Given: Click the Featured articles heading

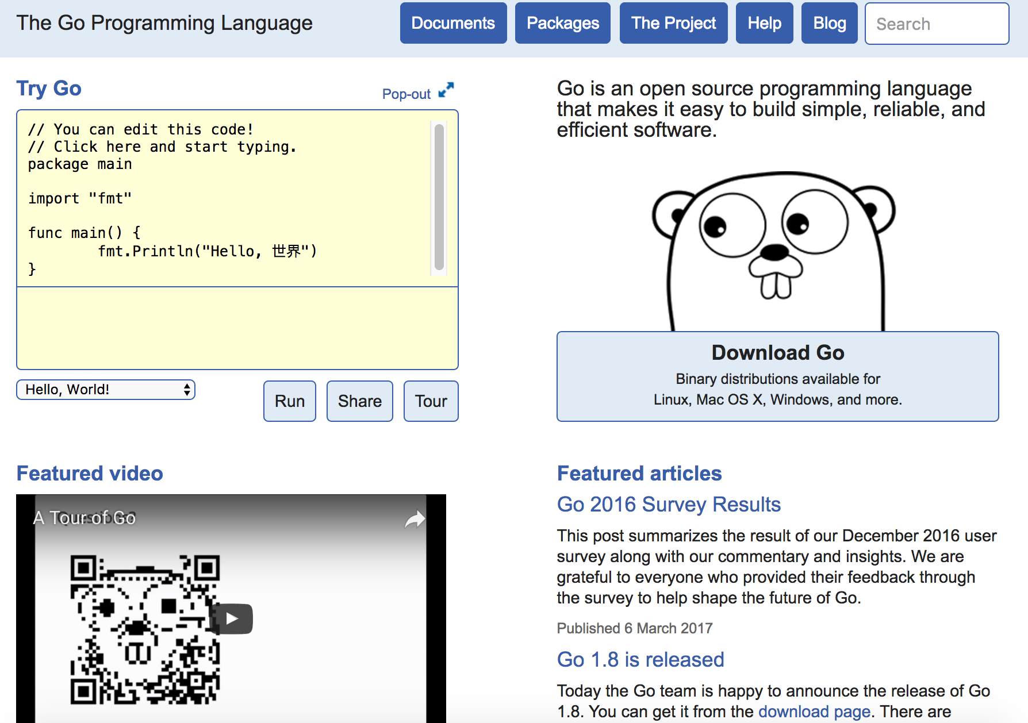Looking at the screenshot, I should pos(639,474).
